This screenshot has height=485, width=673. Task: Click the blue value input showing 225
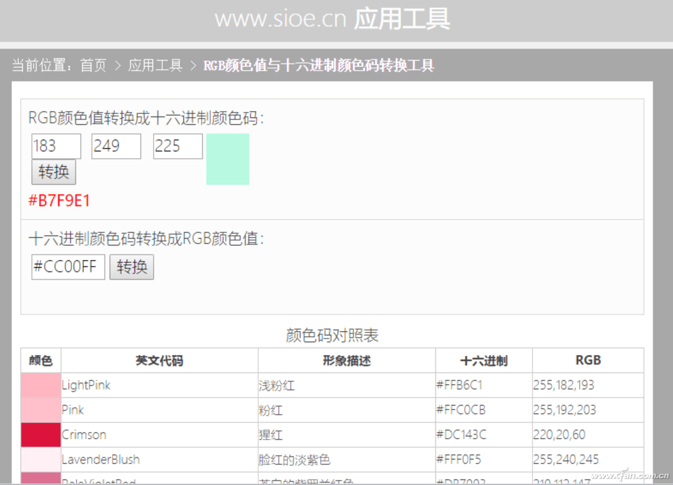[x=178, y=146]
